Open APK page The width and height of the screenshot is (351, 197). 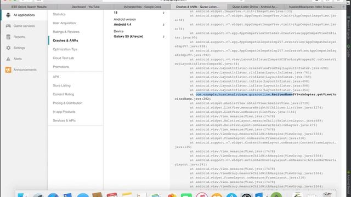point(56,77)
